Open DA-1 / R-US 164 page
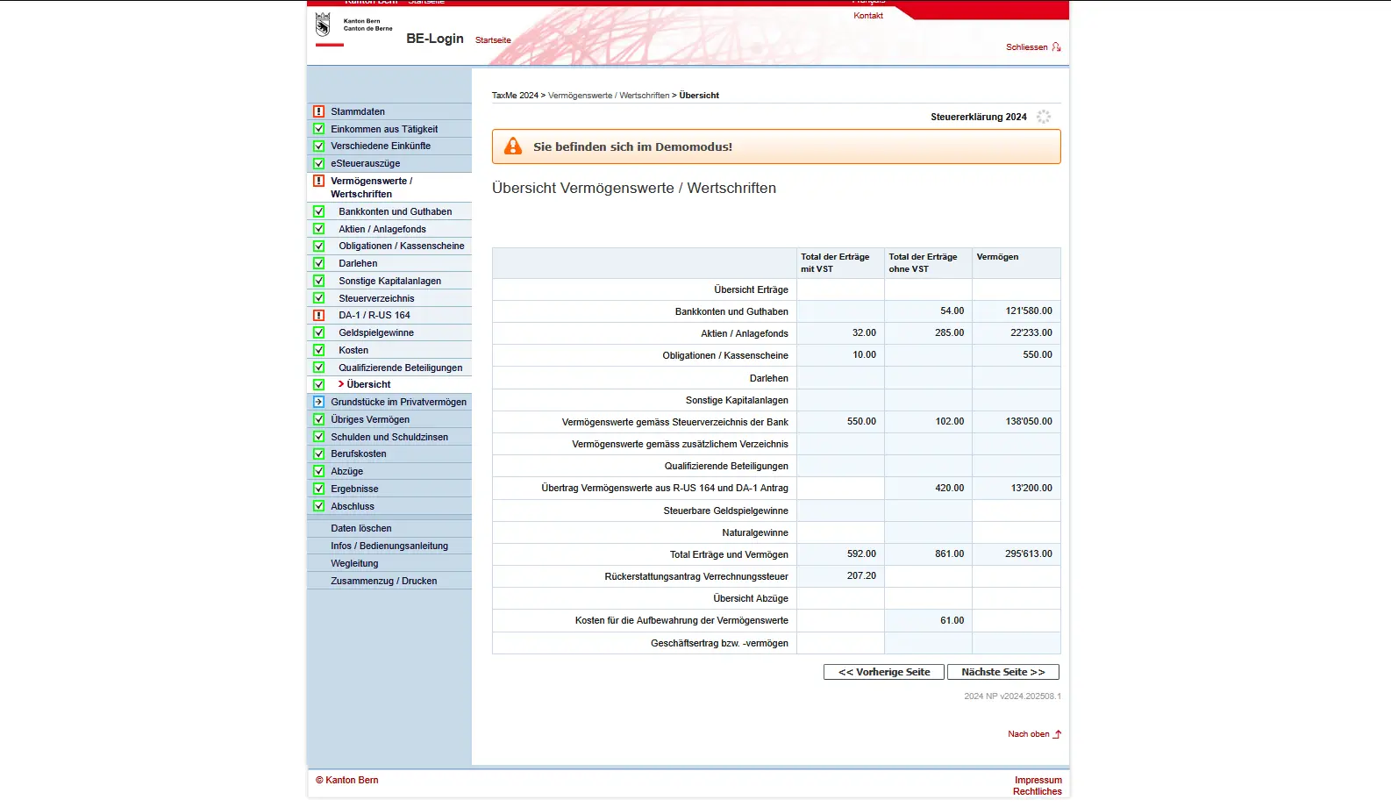Image resolution: width=1391 pixels, height=807 pixels. (374, 315)
